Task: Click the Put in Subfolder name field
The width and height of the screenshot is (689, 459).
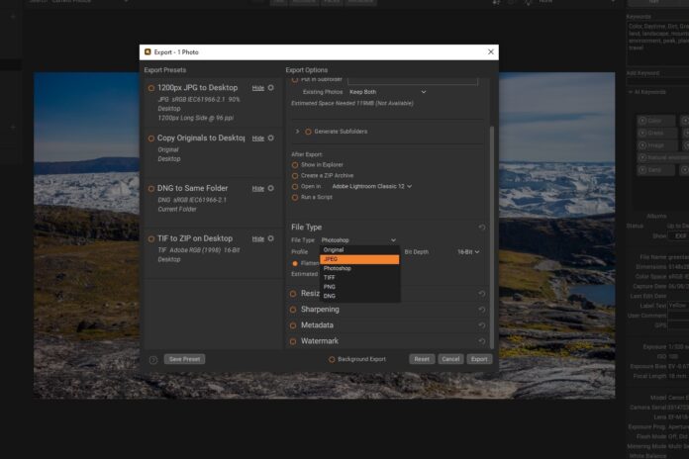Action: pyautogui.click(x=412, y=80)
